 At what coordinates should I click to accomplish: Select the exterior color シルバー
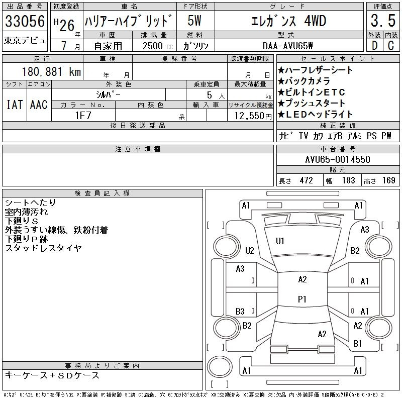[x=108, y=95]
